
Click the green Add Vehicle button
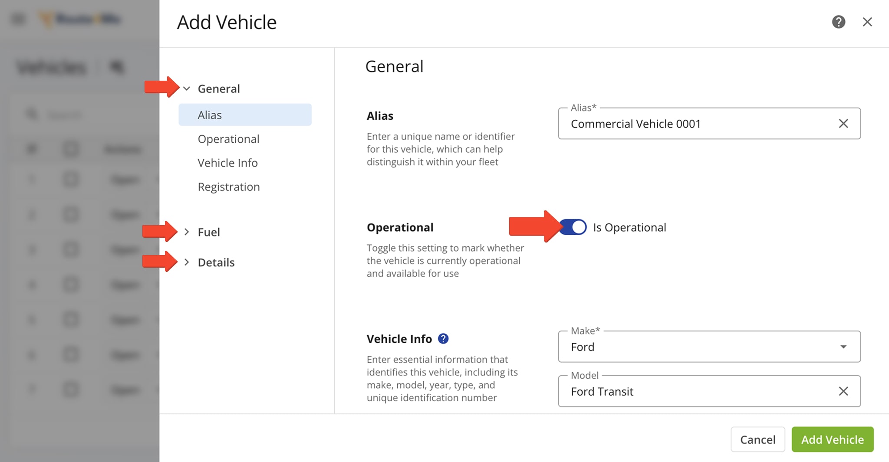point(832,439)
